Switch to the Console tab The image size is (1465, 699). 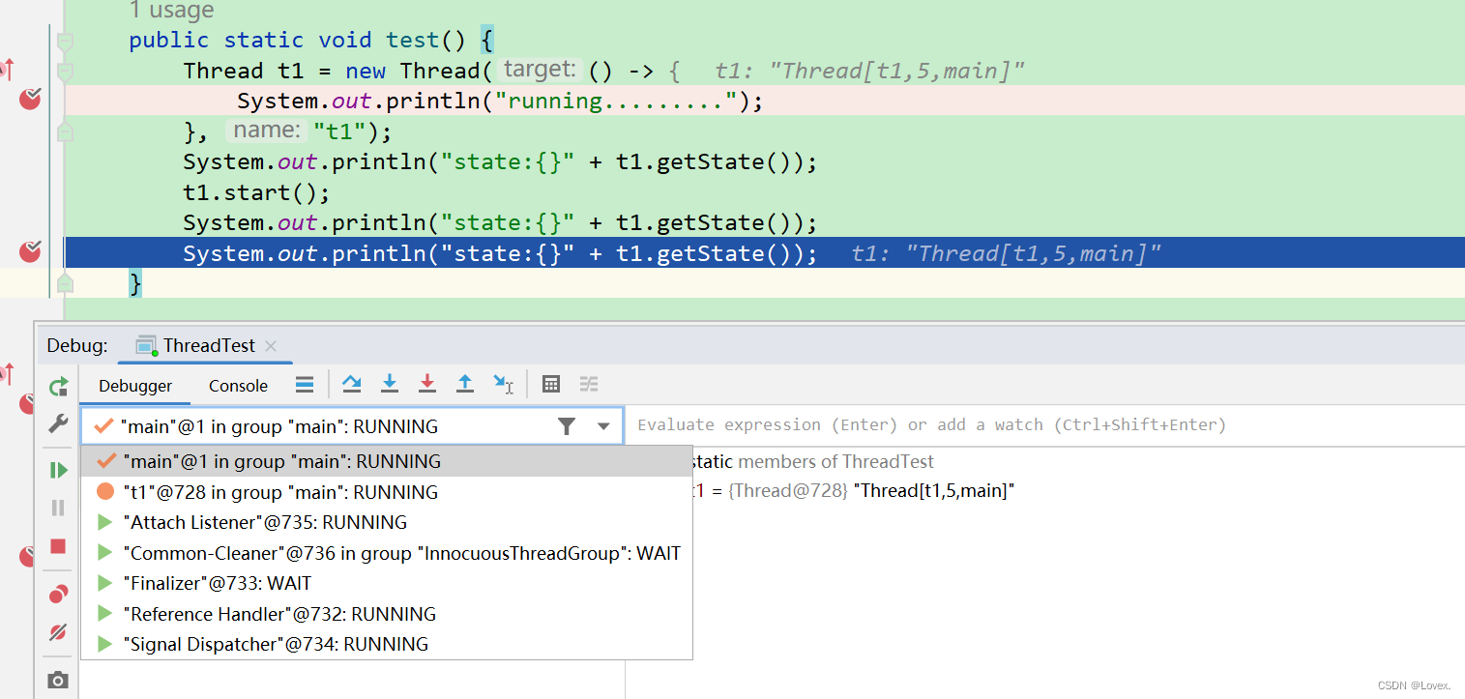tap(238, 386)
